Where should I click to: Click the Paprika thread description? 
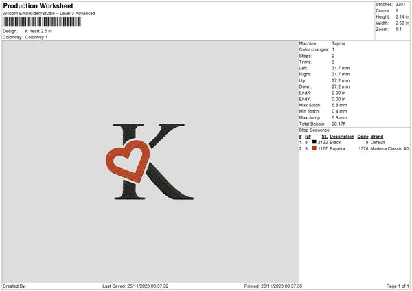tap(337, 149)
